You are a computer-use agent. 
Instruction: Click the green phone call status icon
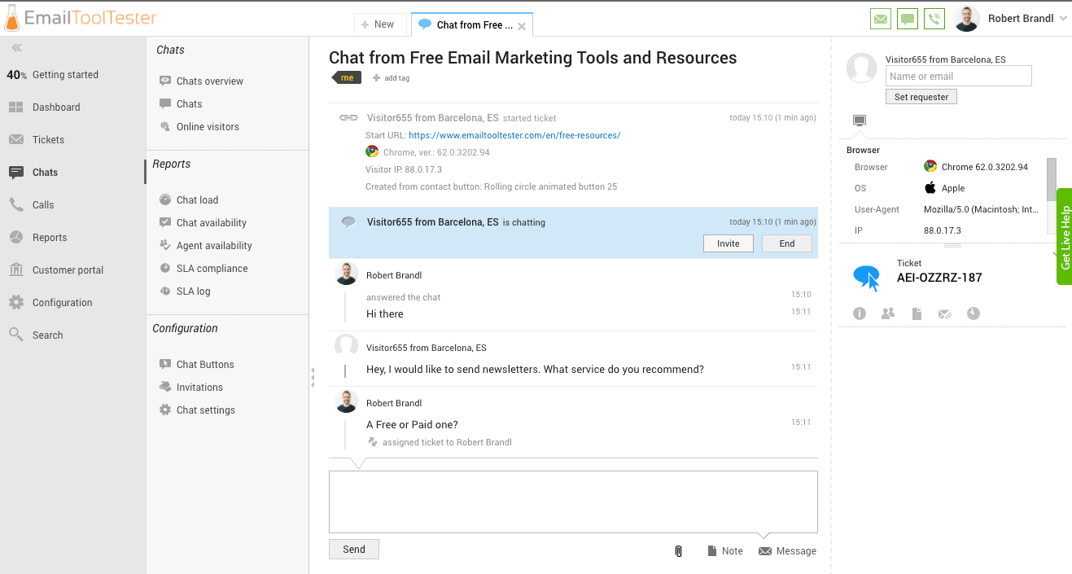tap(934, 19)
